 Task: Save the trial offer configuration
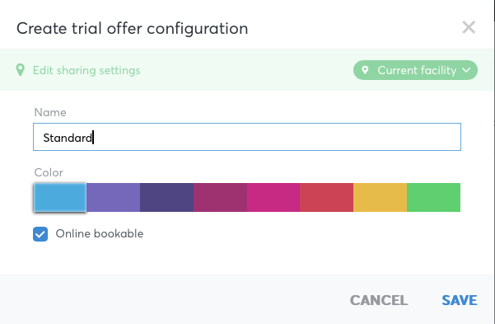tap(460, 300)
